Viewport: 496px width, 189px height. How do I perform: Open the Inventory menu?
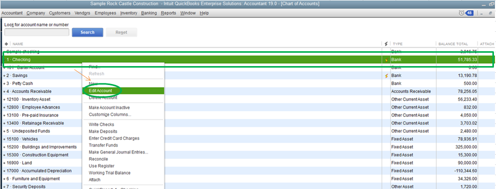(129, 13)
